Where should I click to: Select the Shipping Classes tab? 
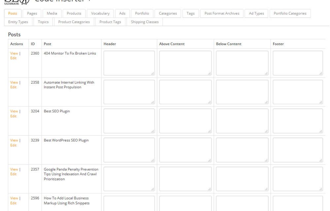coord(145,22)
